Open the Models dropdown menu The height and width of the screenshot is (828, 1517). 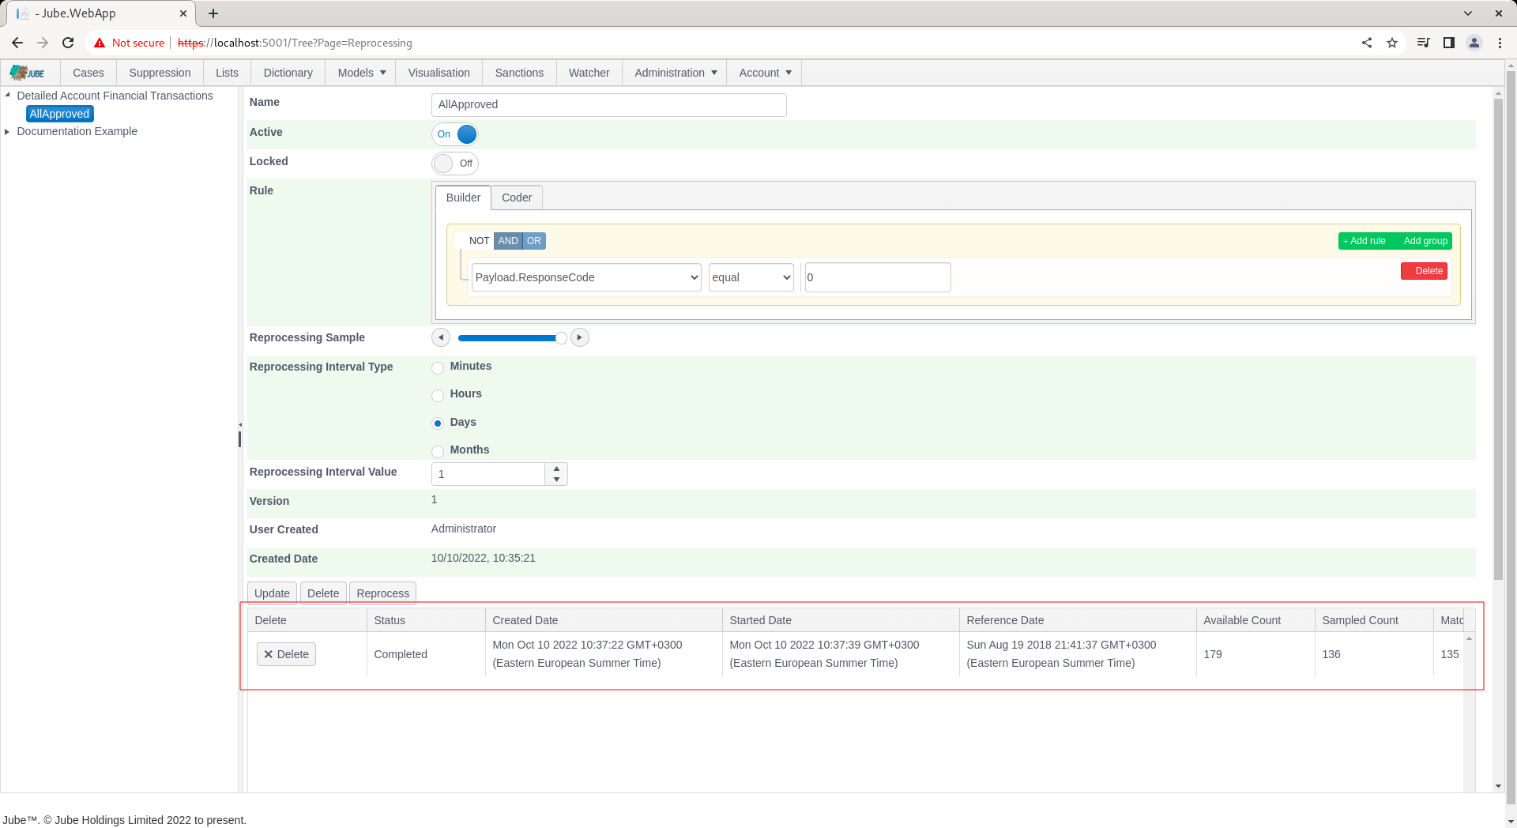point(361,73)
